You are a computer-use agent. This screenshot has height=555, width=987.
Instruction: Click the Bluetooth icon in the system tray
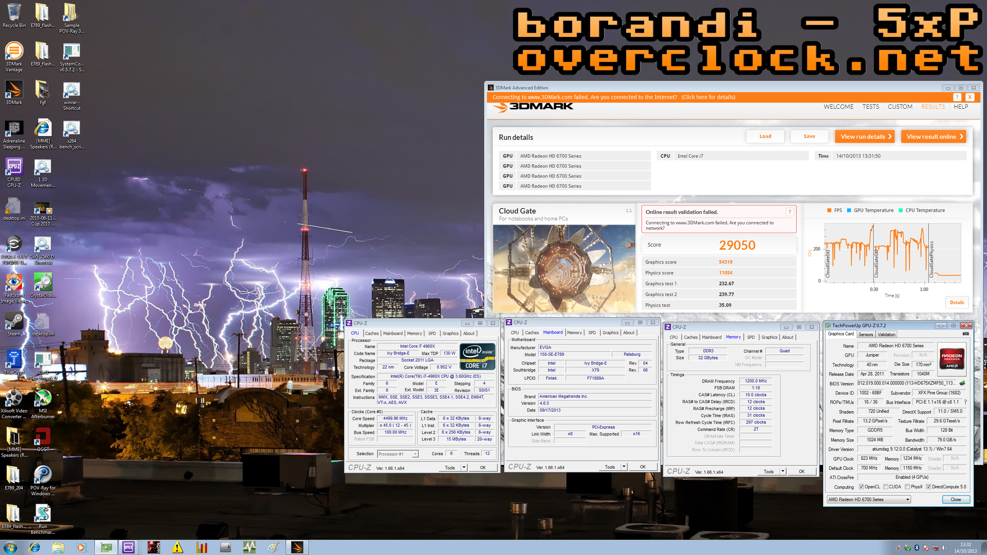click(x=917, y=548)
